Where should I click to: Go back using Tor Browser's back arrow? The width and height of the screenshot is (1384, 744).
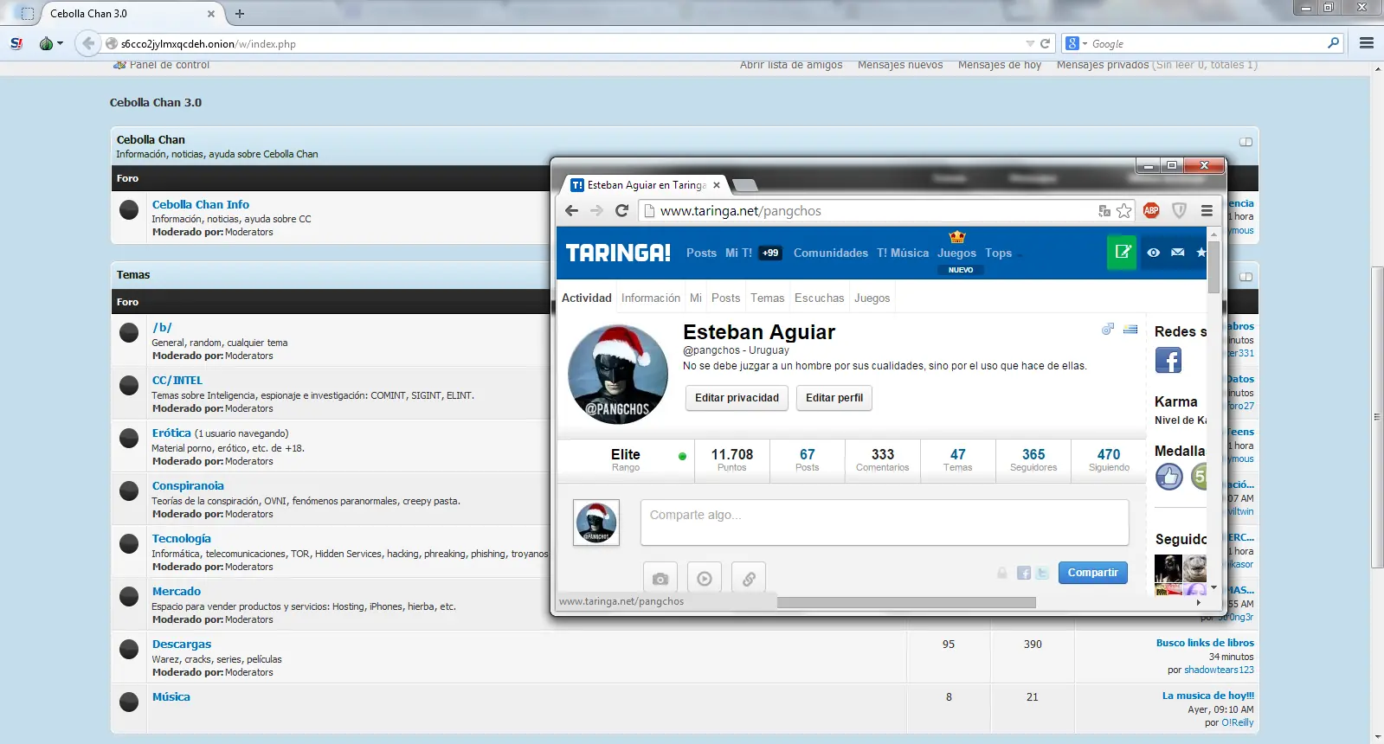click(x=88, y=43)
